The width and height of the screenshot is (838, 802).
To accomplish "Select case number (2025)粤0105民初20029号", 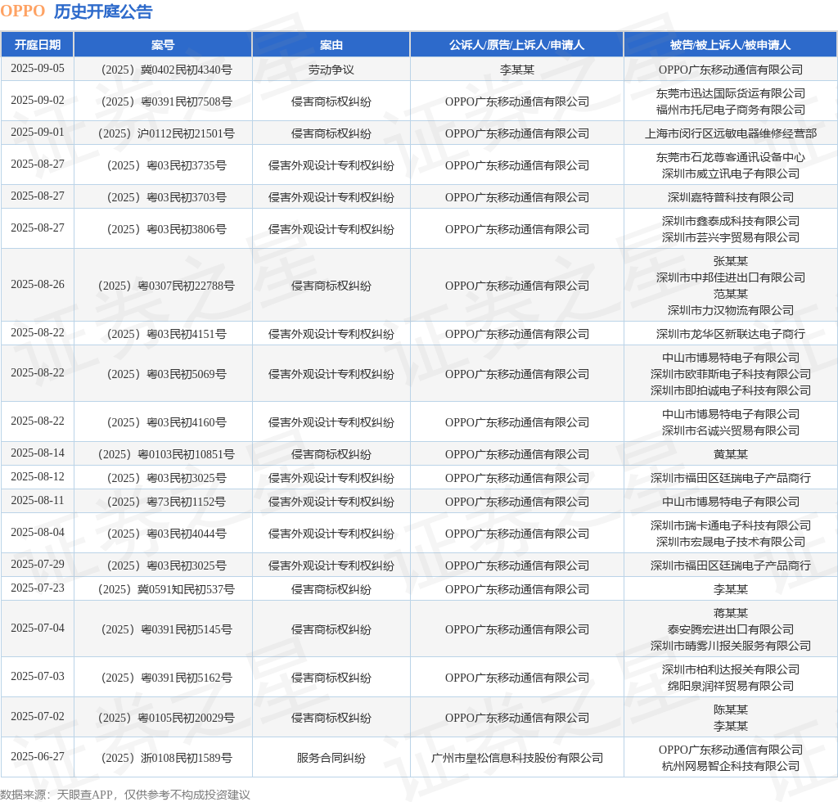I will tap(166, 718).
